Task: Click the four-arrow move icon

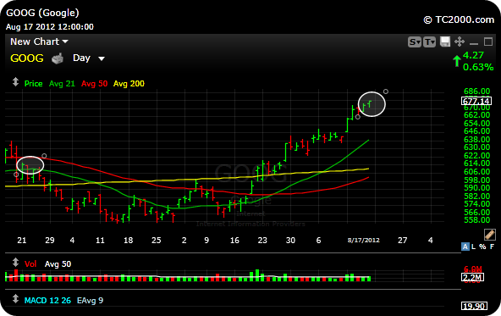Action: pyautogui.click(x=460, y=42)
